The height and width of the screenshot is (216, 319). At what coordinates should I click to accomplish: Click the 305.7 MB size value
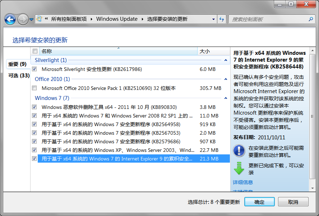point(211,88)
